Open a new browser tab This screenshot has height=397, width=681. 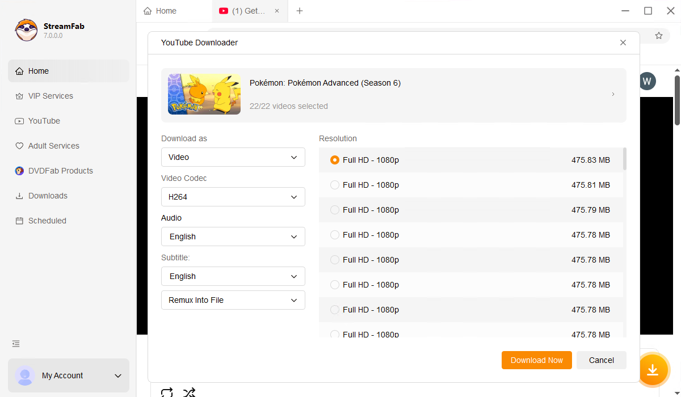(300, 11)
